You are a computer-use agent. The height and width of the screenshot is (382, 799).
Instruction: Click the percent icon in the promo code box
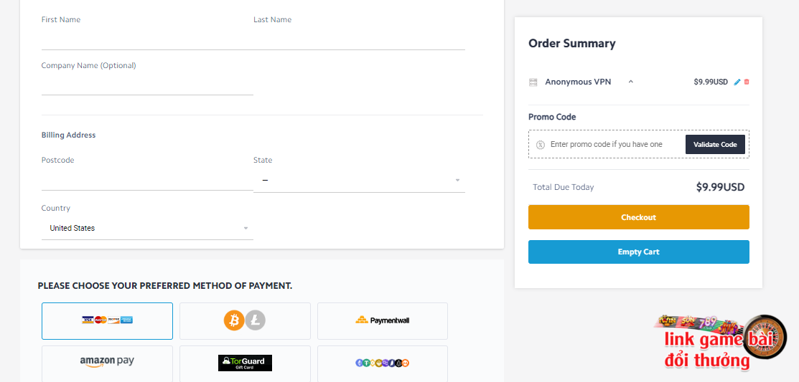click(x=541, y=145)
